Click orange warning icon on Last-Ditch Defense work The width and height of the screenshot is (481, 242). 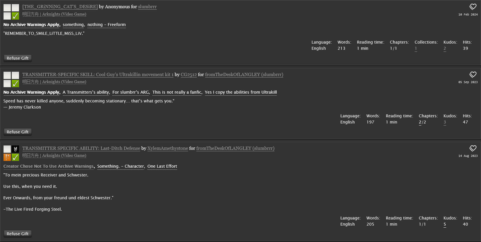tap(7, 157)
